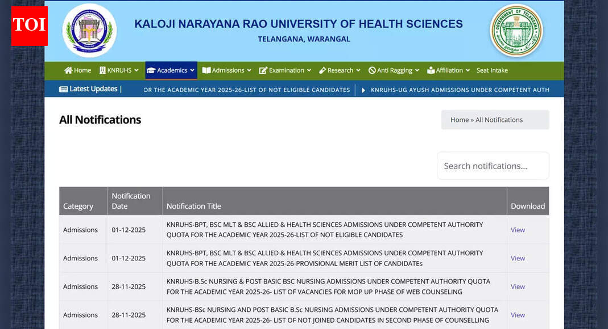Open Home from the breadcrumb trail
Screen dimensions: 608x329
click(x=460, y=120)
